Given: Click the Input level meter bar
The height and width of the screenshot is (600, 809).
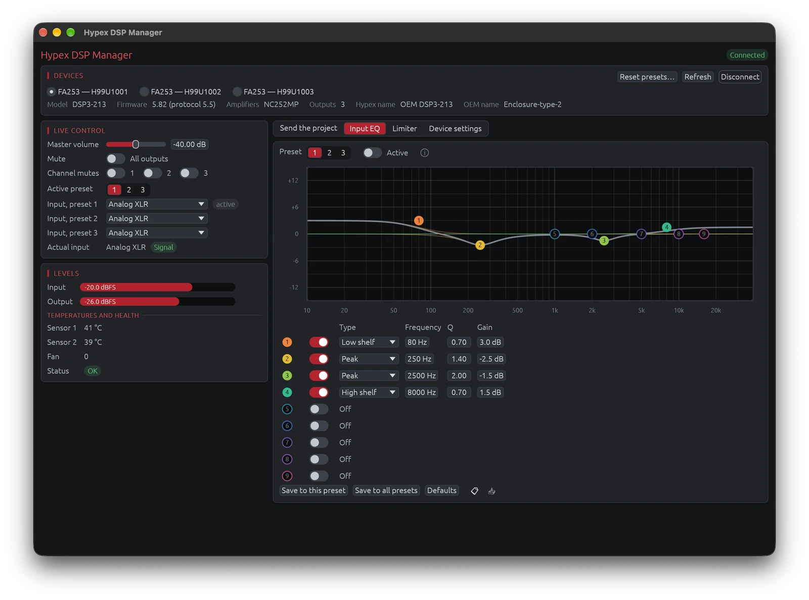Looking at the screenshot, I should (x=157, y=287).
